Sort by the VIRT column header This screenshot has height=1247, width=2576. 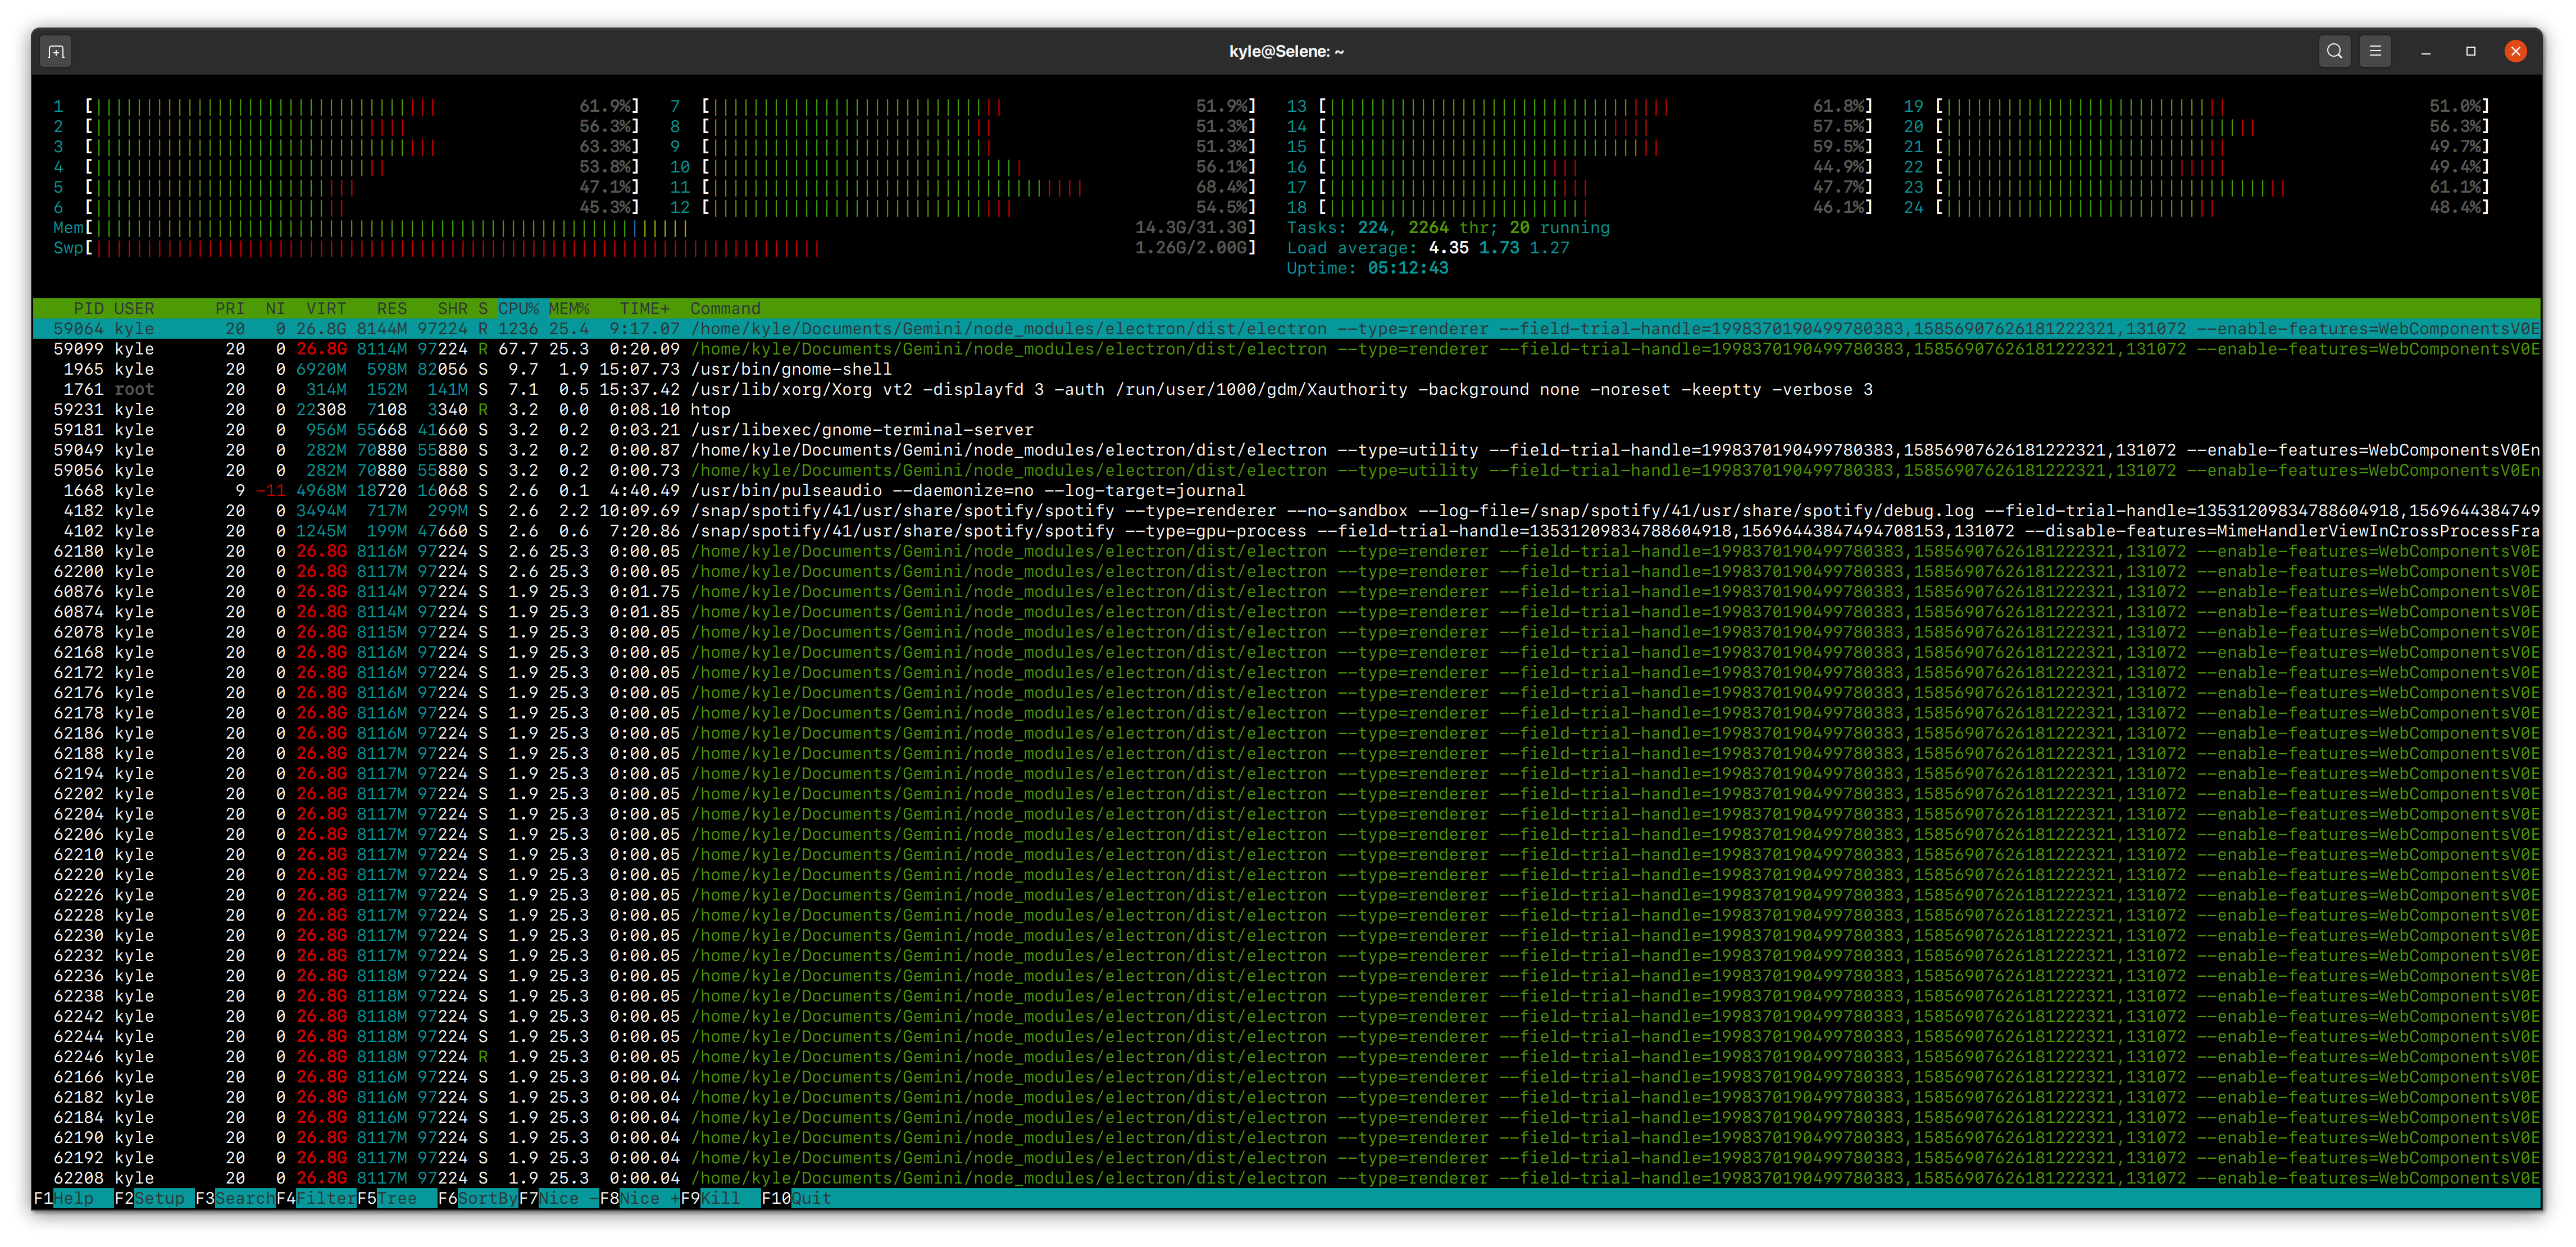pyautogui.click(x=326, y=309)
